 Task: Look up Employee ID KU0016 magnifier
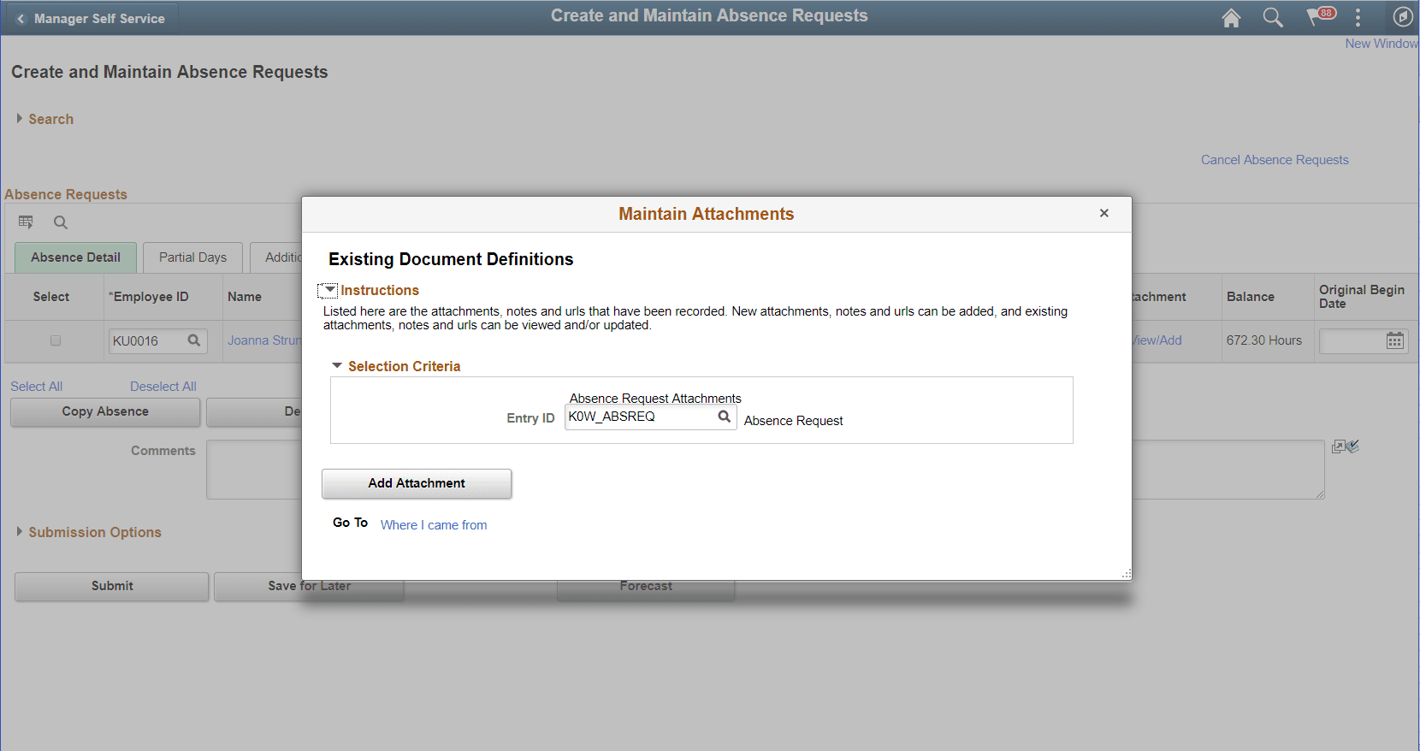click(194, 340)
